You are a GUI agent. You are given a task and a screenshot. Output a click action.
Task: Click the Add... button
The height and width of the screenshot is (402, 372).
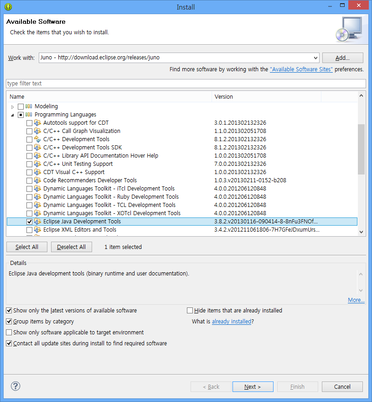pyautogui.click(x=342, y=58)
